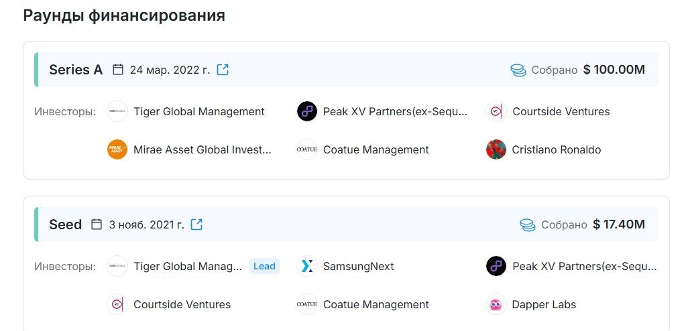Click the Tiger Global Management logo in Series A
This screenshot has width=692, height=331.
coord(117,111)
